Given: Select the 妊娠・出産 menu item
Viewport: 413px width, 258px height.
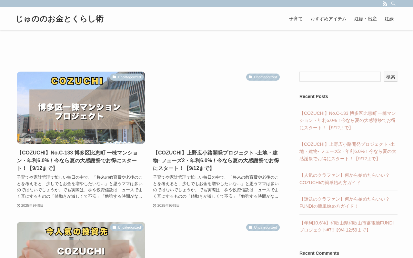Looking at the screenshot, I should click(366, 19).
